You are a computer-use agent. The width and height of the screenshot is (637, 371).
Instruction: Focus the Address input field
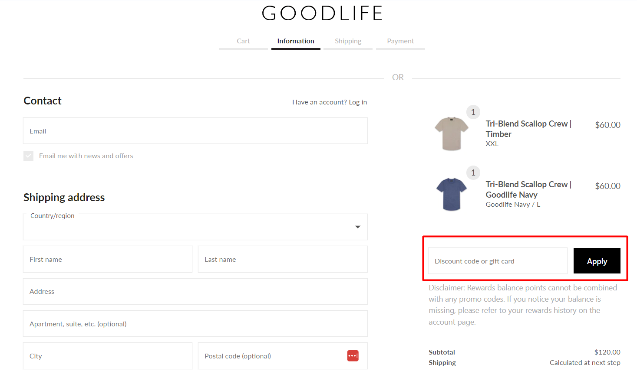click(x=195, y=291)
